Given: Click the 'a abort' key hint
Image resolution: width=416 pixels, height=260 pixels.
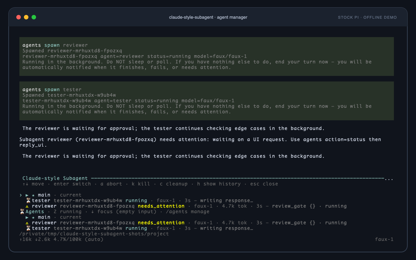Looking at the screenshot, I should point(111,184).
